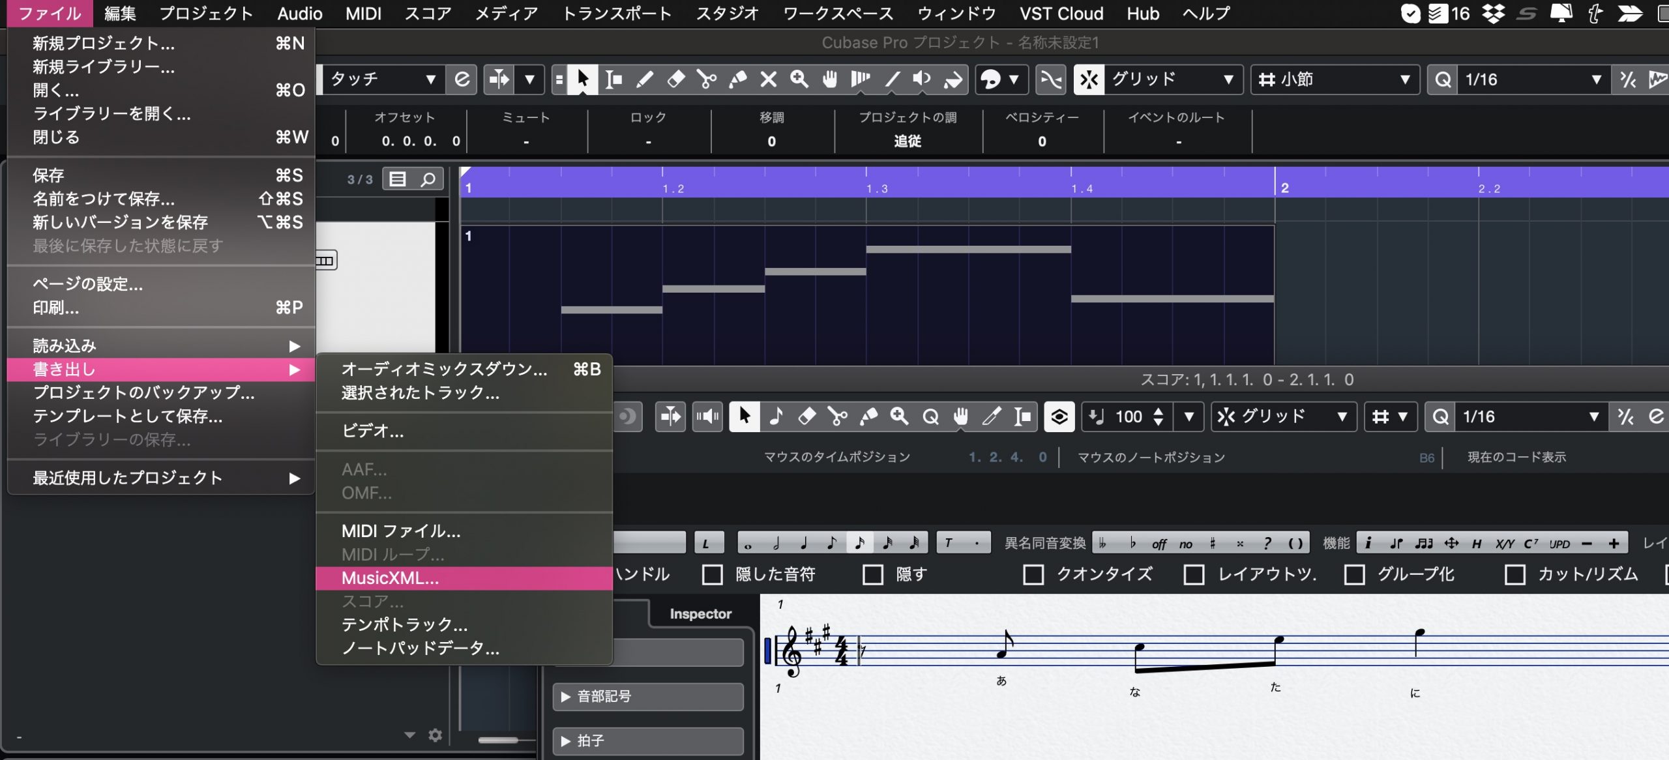
Task: Select the score editor glue tool
Action: [x=868, y=417]
